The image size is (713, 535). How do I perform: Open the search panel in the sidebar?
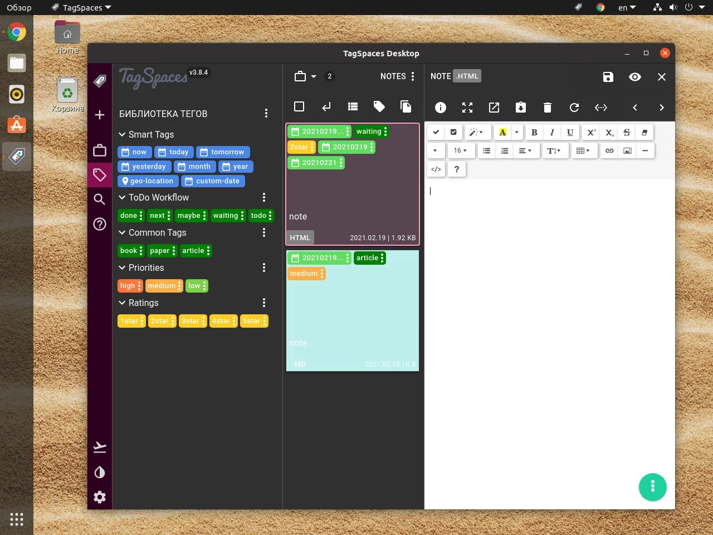point(100,200)
